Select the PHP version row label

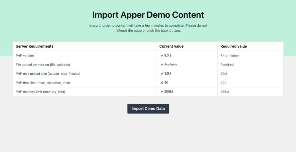click(x=25, y=56)
